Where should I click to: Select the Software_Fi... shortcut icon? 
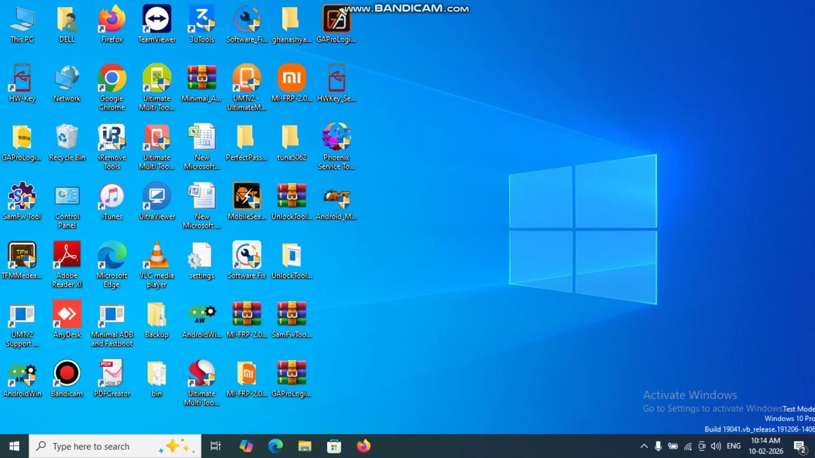click(246, 24)
